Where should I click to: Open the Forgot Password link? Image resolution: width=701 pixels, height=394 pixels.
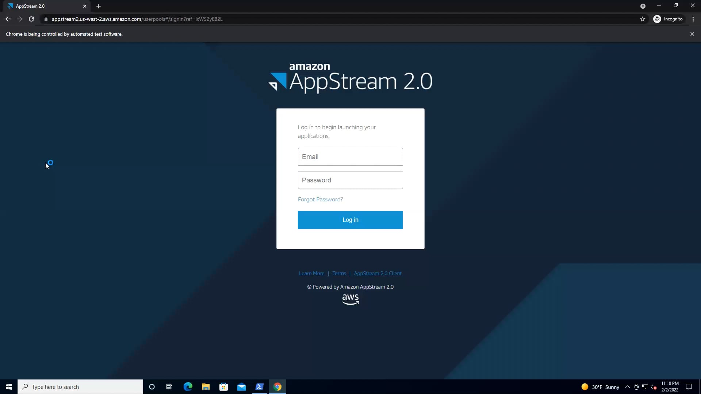coord(320,199)
